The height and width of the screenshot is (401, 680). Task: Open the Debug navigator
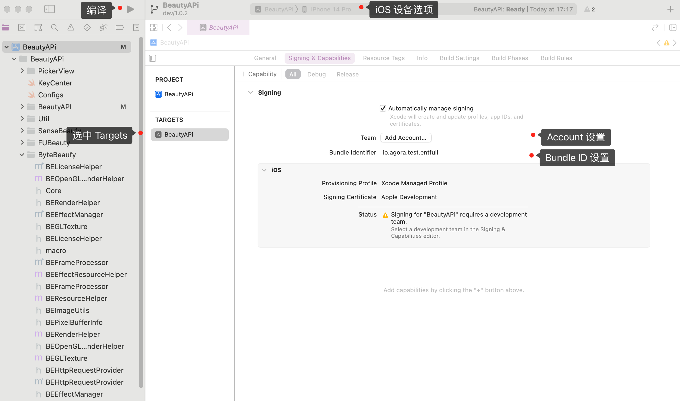click(x=103, y=27)
